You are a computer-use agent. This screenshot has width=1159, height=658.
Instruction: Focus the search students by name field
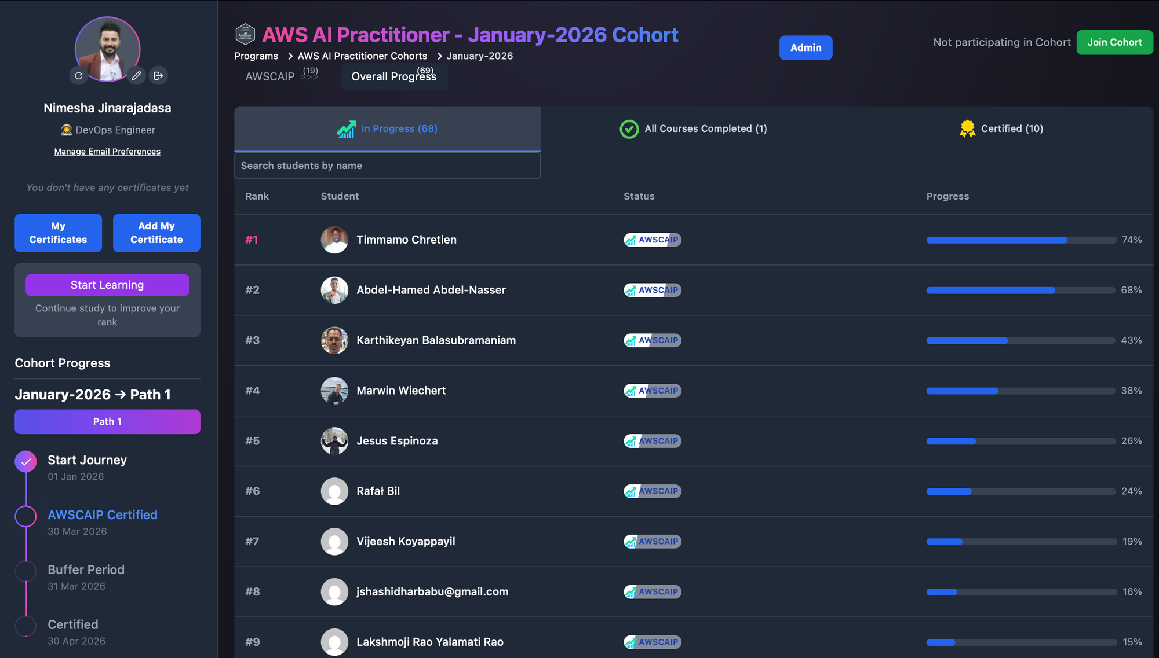click(x=387, y=166)
